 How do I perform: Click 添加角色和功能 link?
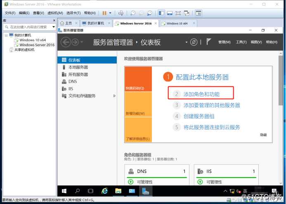[201, 94]
